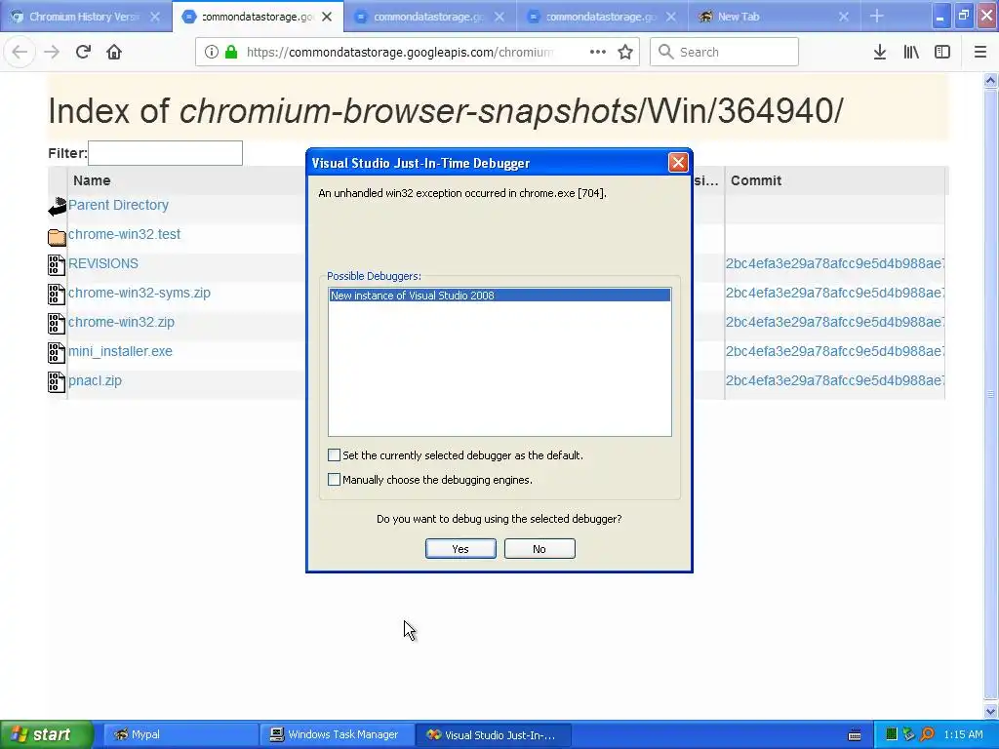This screenshot has height=749, width=999.
Task: Open the Parent Directory link
Action: 118,205
